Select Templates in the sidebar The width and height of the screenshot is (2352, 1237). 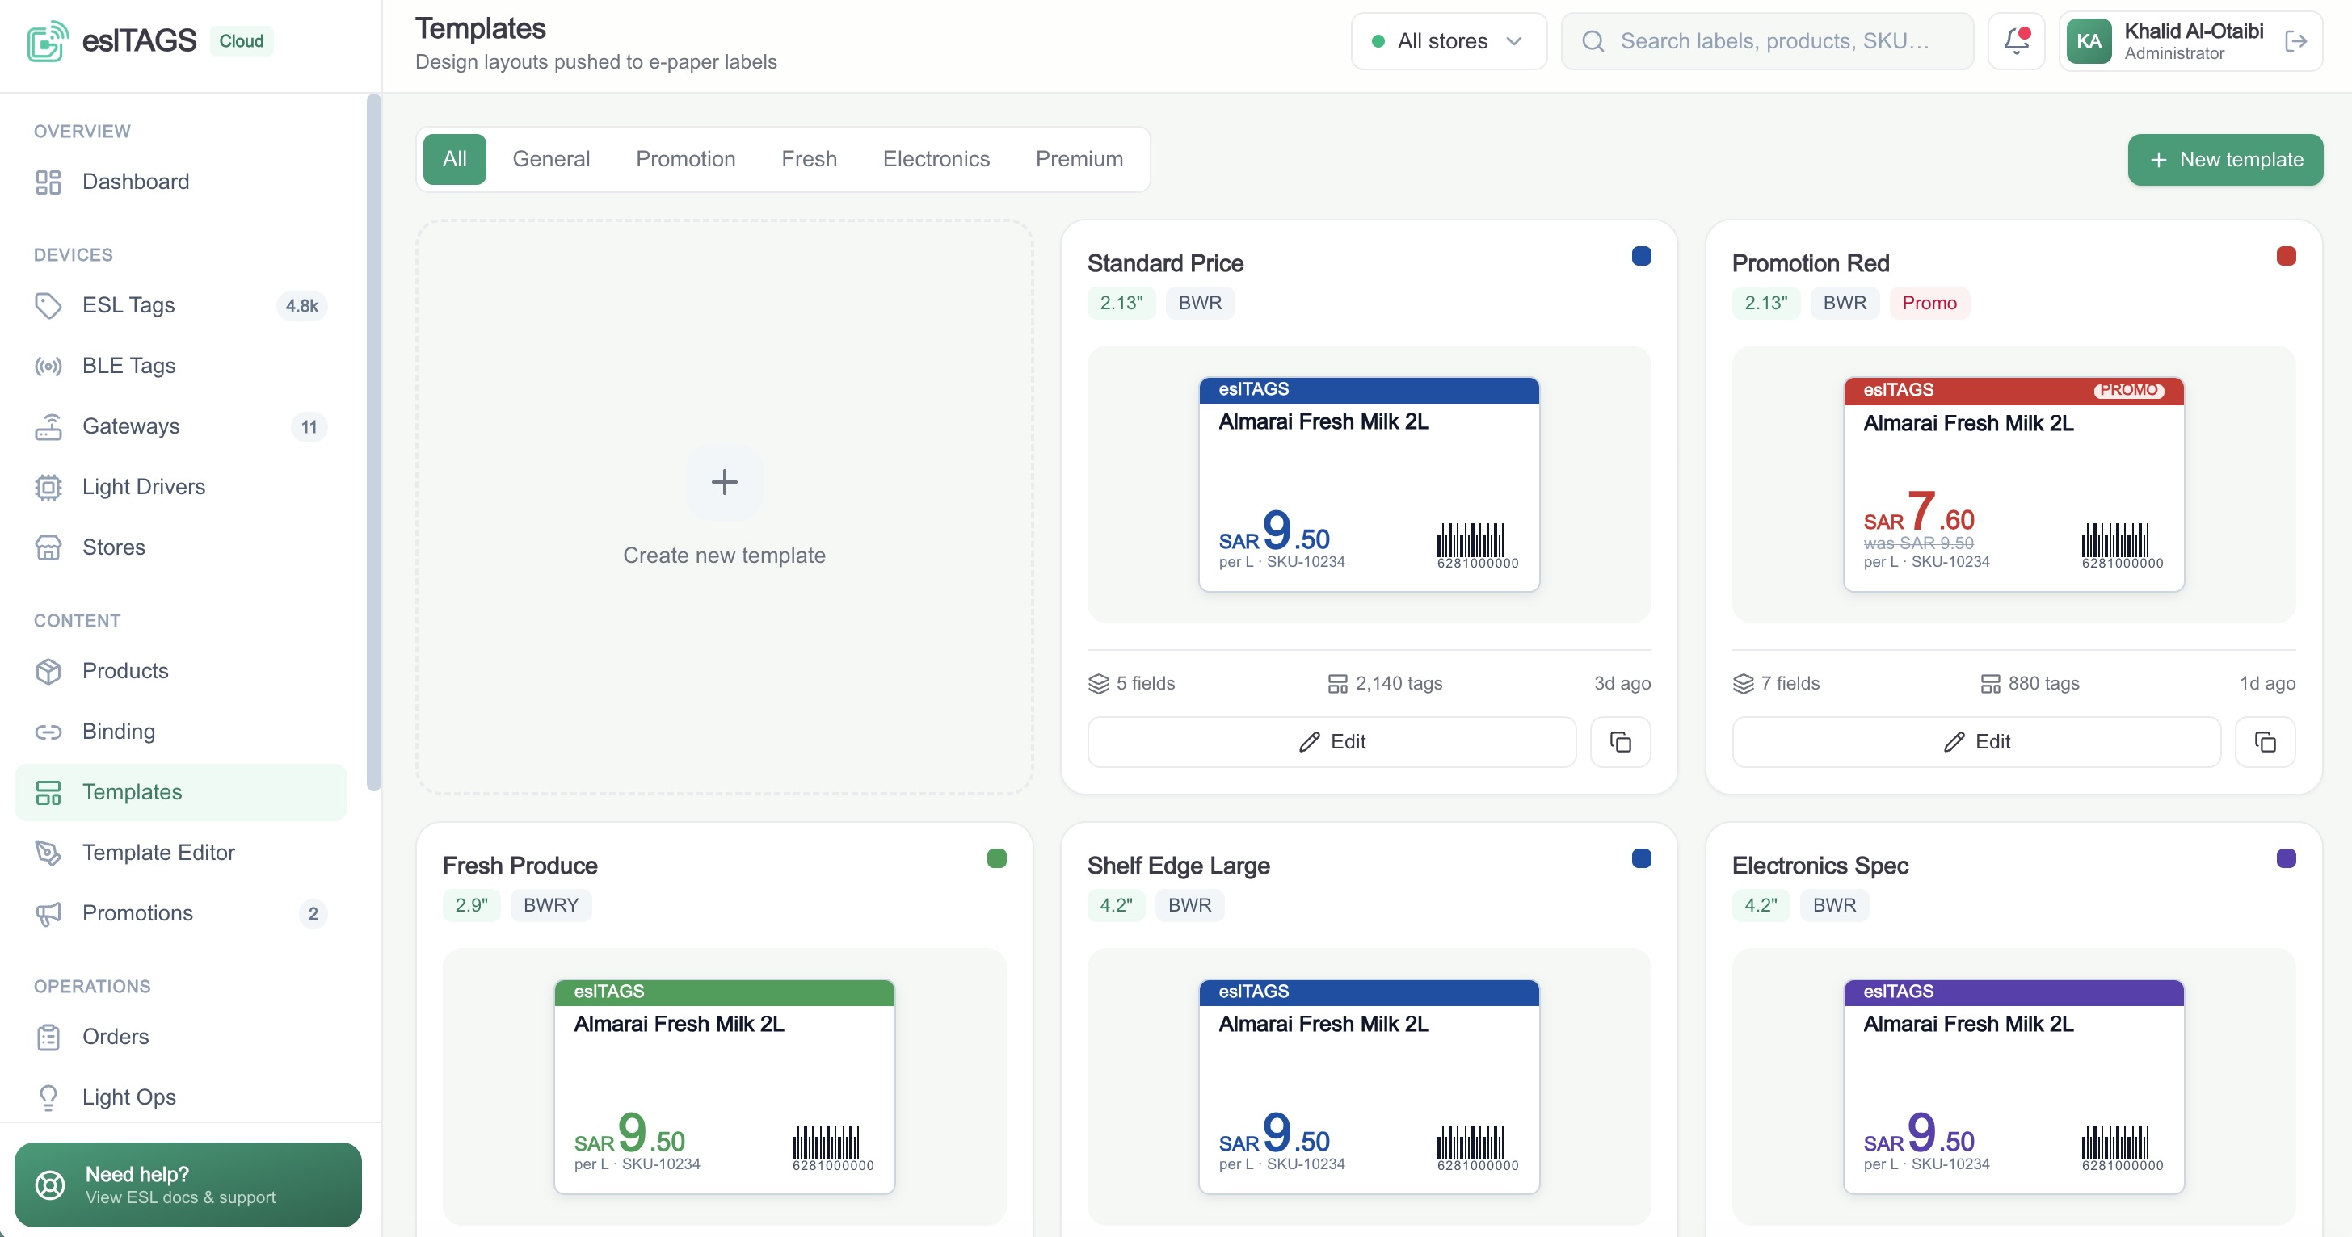[181, 792]
